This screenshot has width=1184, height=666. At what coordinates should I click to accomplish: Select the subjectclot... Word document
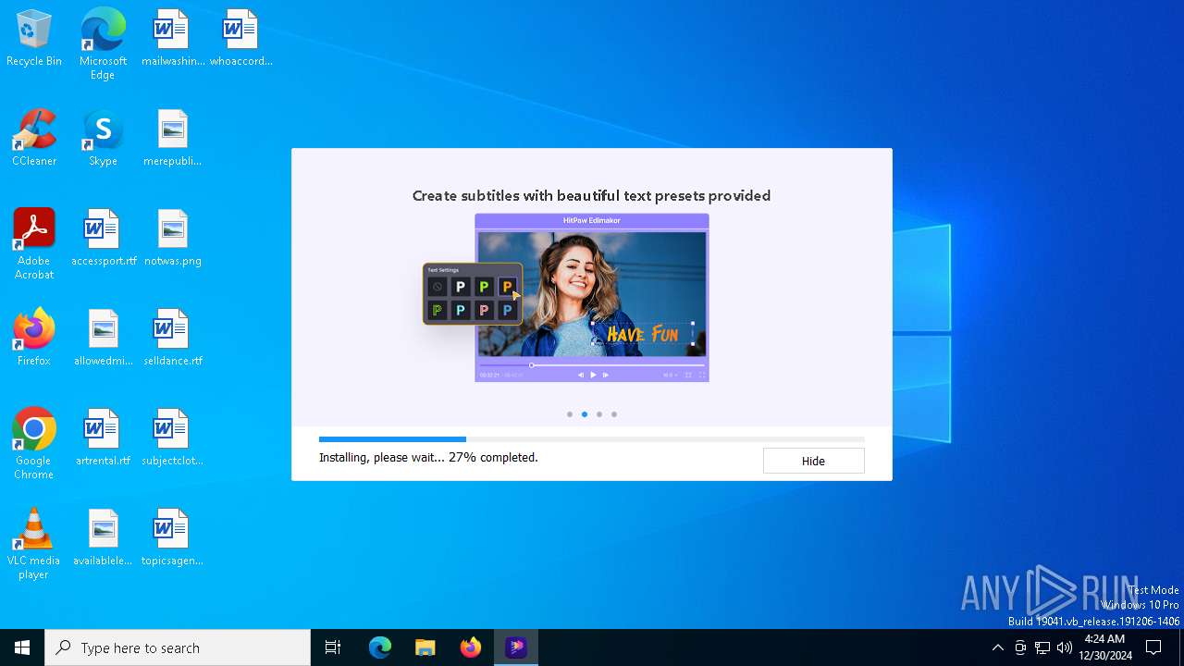172,438
